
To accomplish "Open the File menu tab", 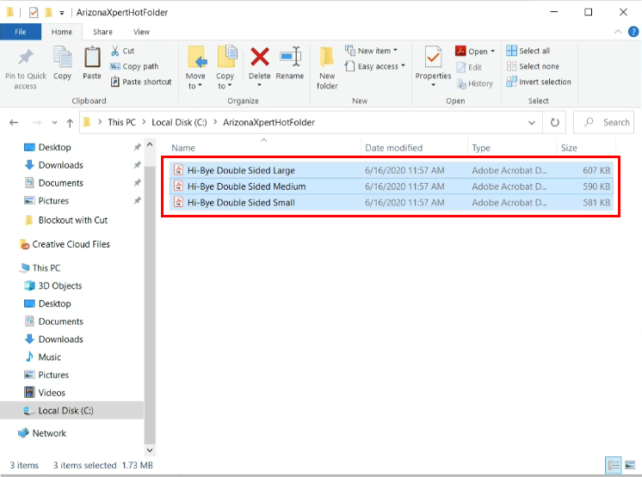I will tap(21, 32).
